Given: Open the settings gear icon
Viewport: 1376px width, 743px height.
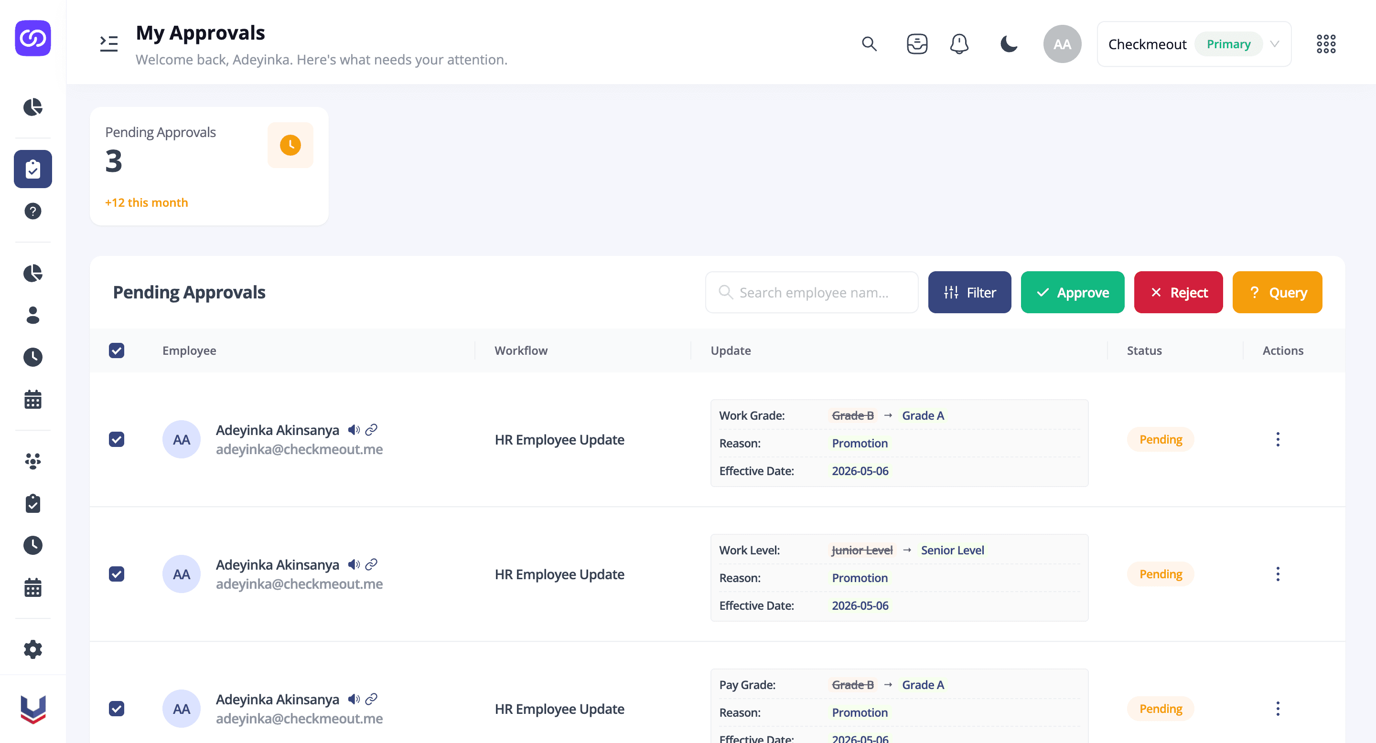Looking at the screenshot, I should point(32,649).
